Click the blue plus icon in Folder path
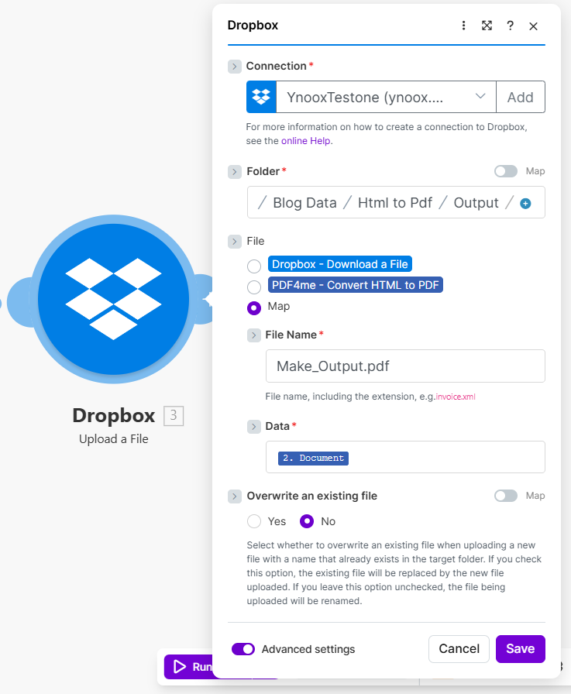The height and width of the screenshot is (694, 571). [525, 203]
